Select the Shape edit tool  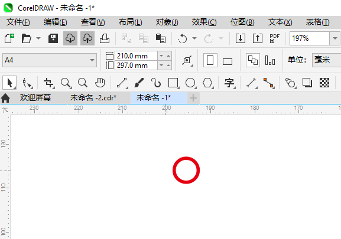click(27, 83)
